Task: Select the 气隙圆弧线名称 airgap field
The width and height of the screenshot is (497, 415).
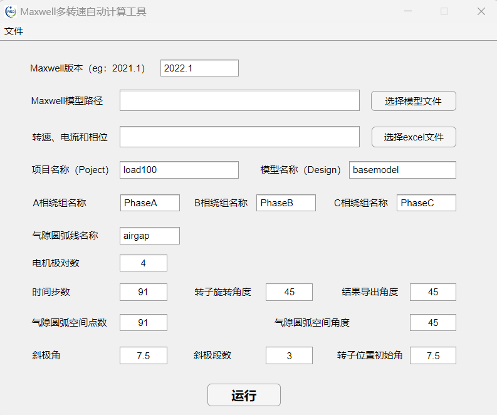Action: 150,236
